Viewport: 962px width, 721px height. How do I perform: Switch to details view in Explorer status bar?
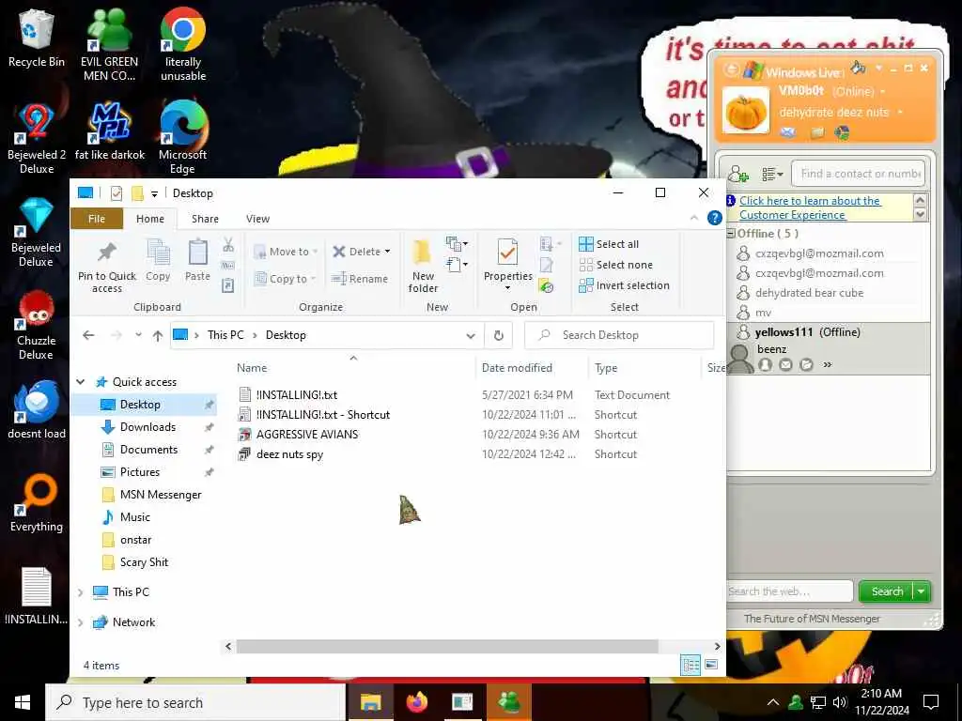pyautogui.click(x=690, y=665)
